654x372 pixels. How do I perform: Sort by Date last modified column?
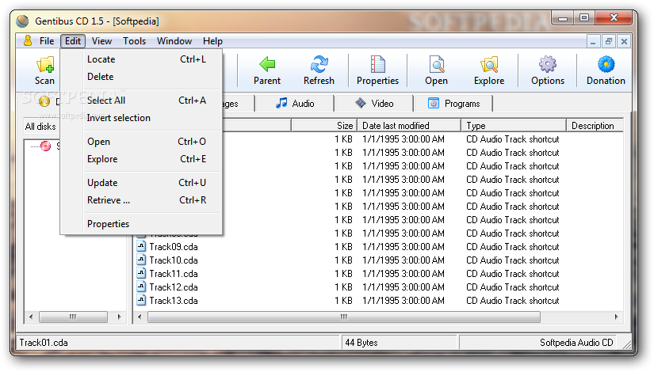coord(409,125)
